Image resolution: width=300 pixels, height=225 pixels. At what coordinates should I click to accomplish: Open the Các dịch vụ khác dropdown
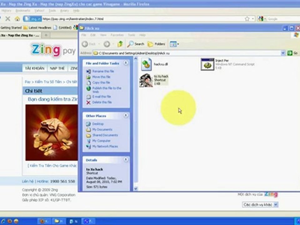point(260,205)
